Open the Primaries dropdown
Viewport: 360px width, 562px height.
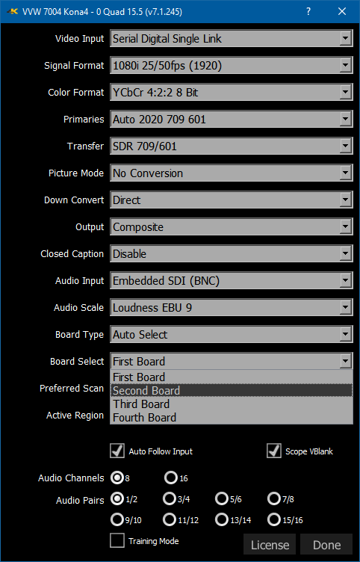pos(231,119)
